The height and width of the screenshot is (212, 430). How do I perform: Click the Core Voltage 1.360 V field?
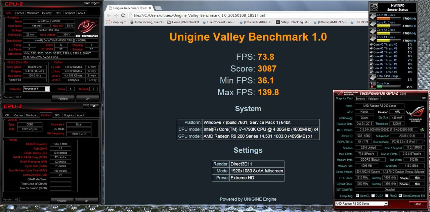66,35
